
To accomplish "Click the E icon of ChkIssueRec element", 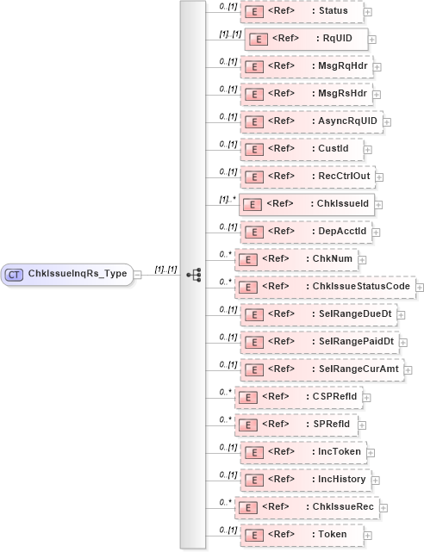I will pos(248,508).
